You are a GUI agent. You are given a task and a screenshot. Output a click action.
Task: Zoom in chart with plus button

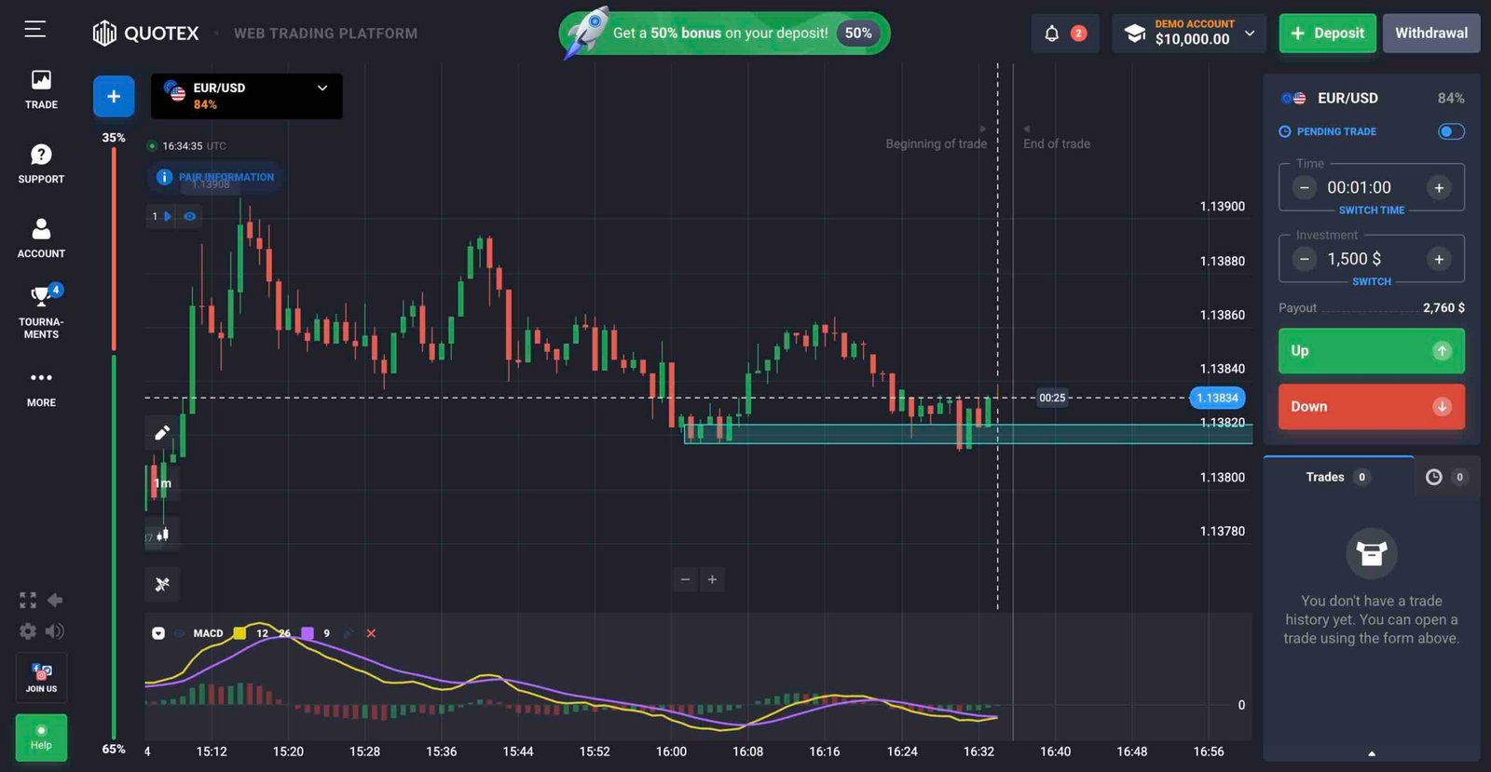click(712, 579)
